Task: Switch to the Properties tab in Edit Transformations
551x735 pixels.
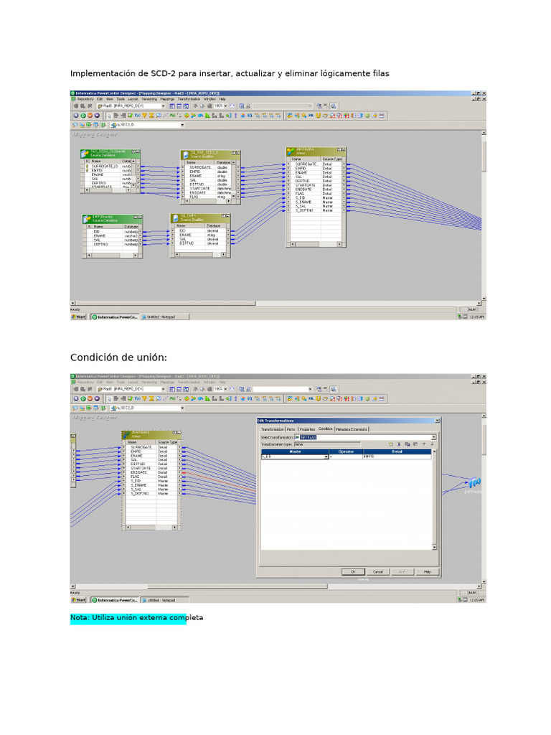Action: (307, 429)
